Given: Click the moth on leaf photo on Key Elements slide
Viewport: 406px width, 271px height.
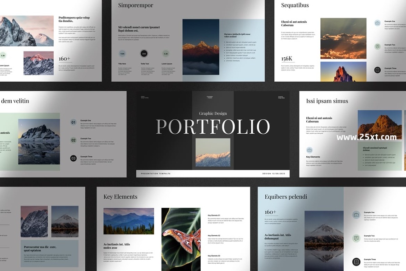Looking at the screenshot, I should [181, 239].
